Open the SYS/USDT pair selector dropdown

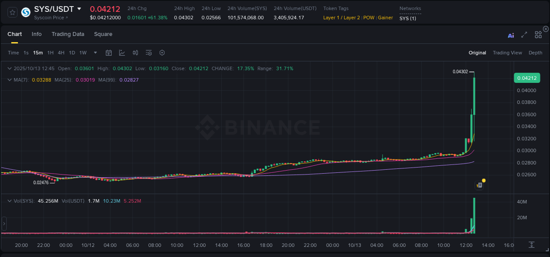click(80, 9)
